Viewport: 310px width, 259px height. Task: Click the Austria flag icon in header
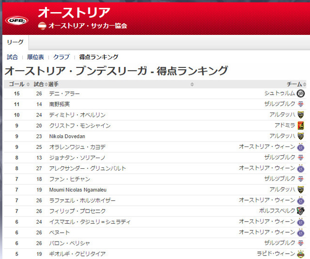click(x=42, y=26)
